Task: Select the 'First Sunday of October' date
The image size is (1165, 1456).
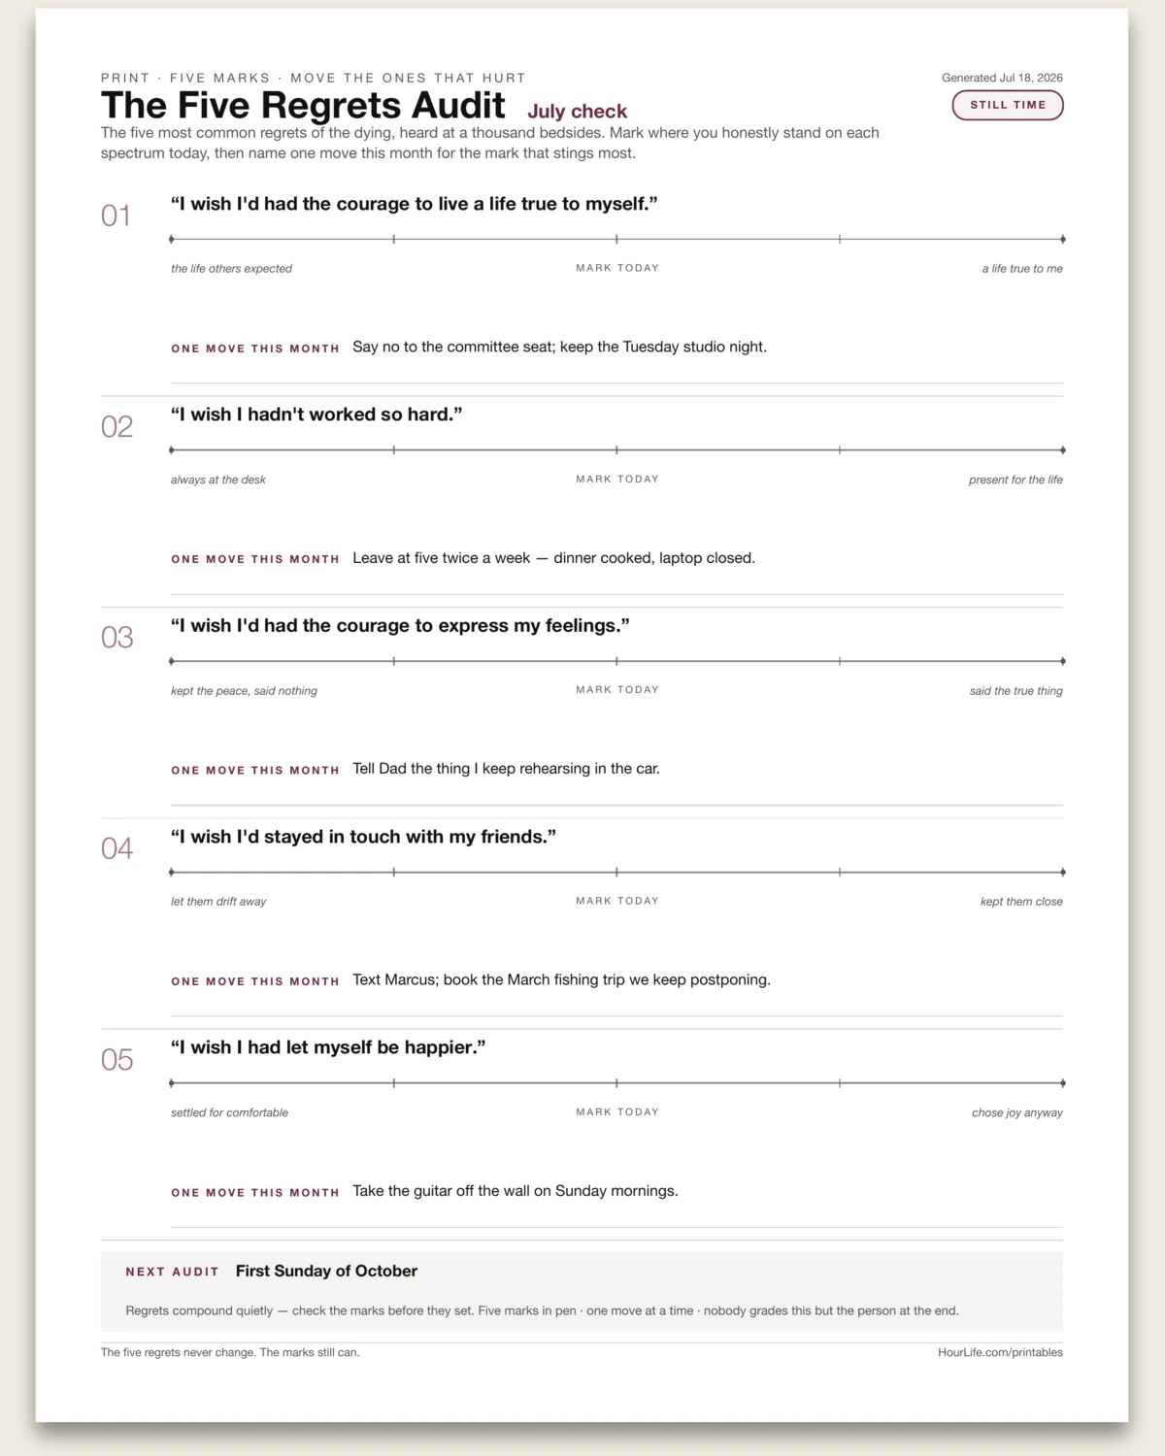Action: point(326,1271)
